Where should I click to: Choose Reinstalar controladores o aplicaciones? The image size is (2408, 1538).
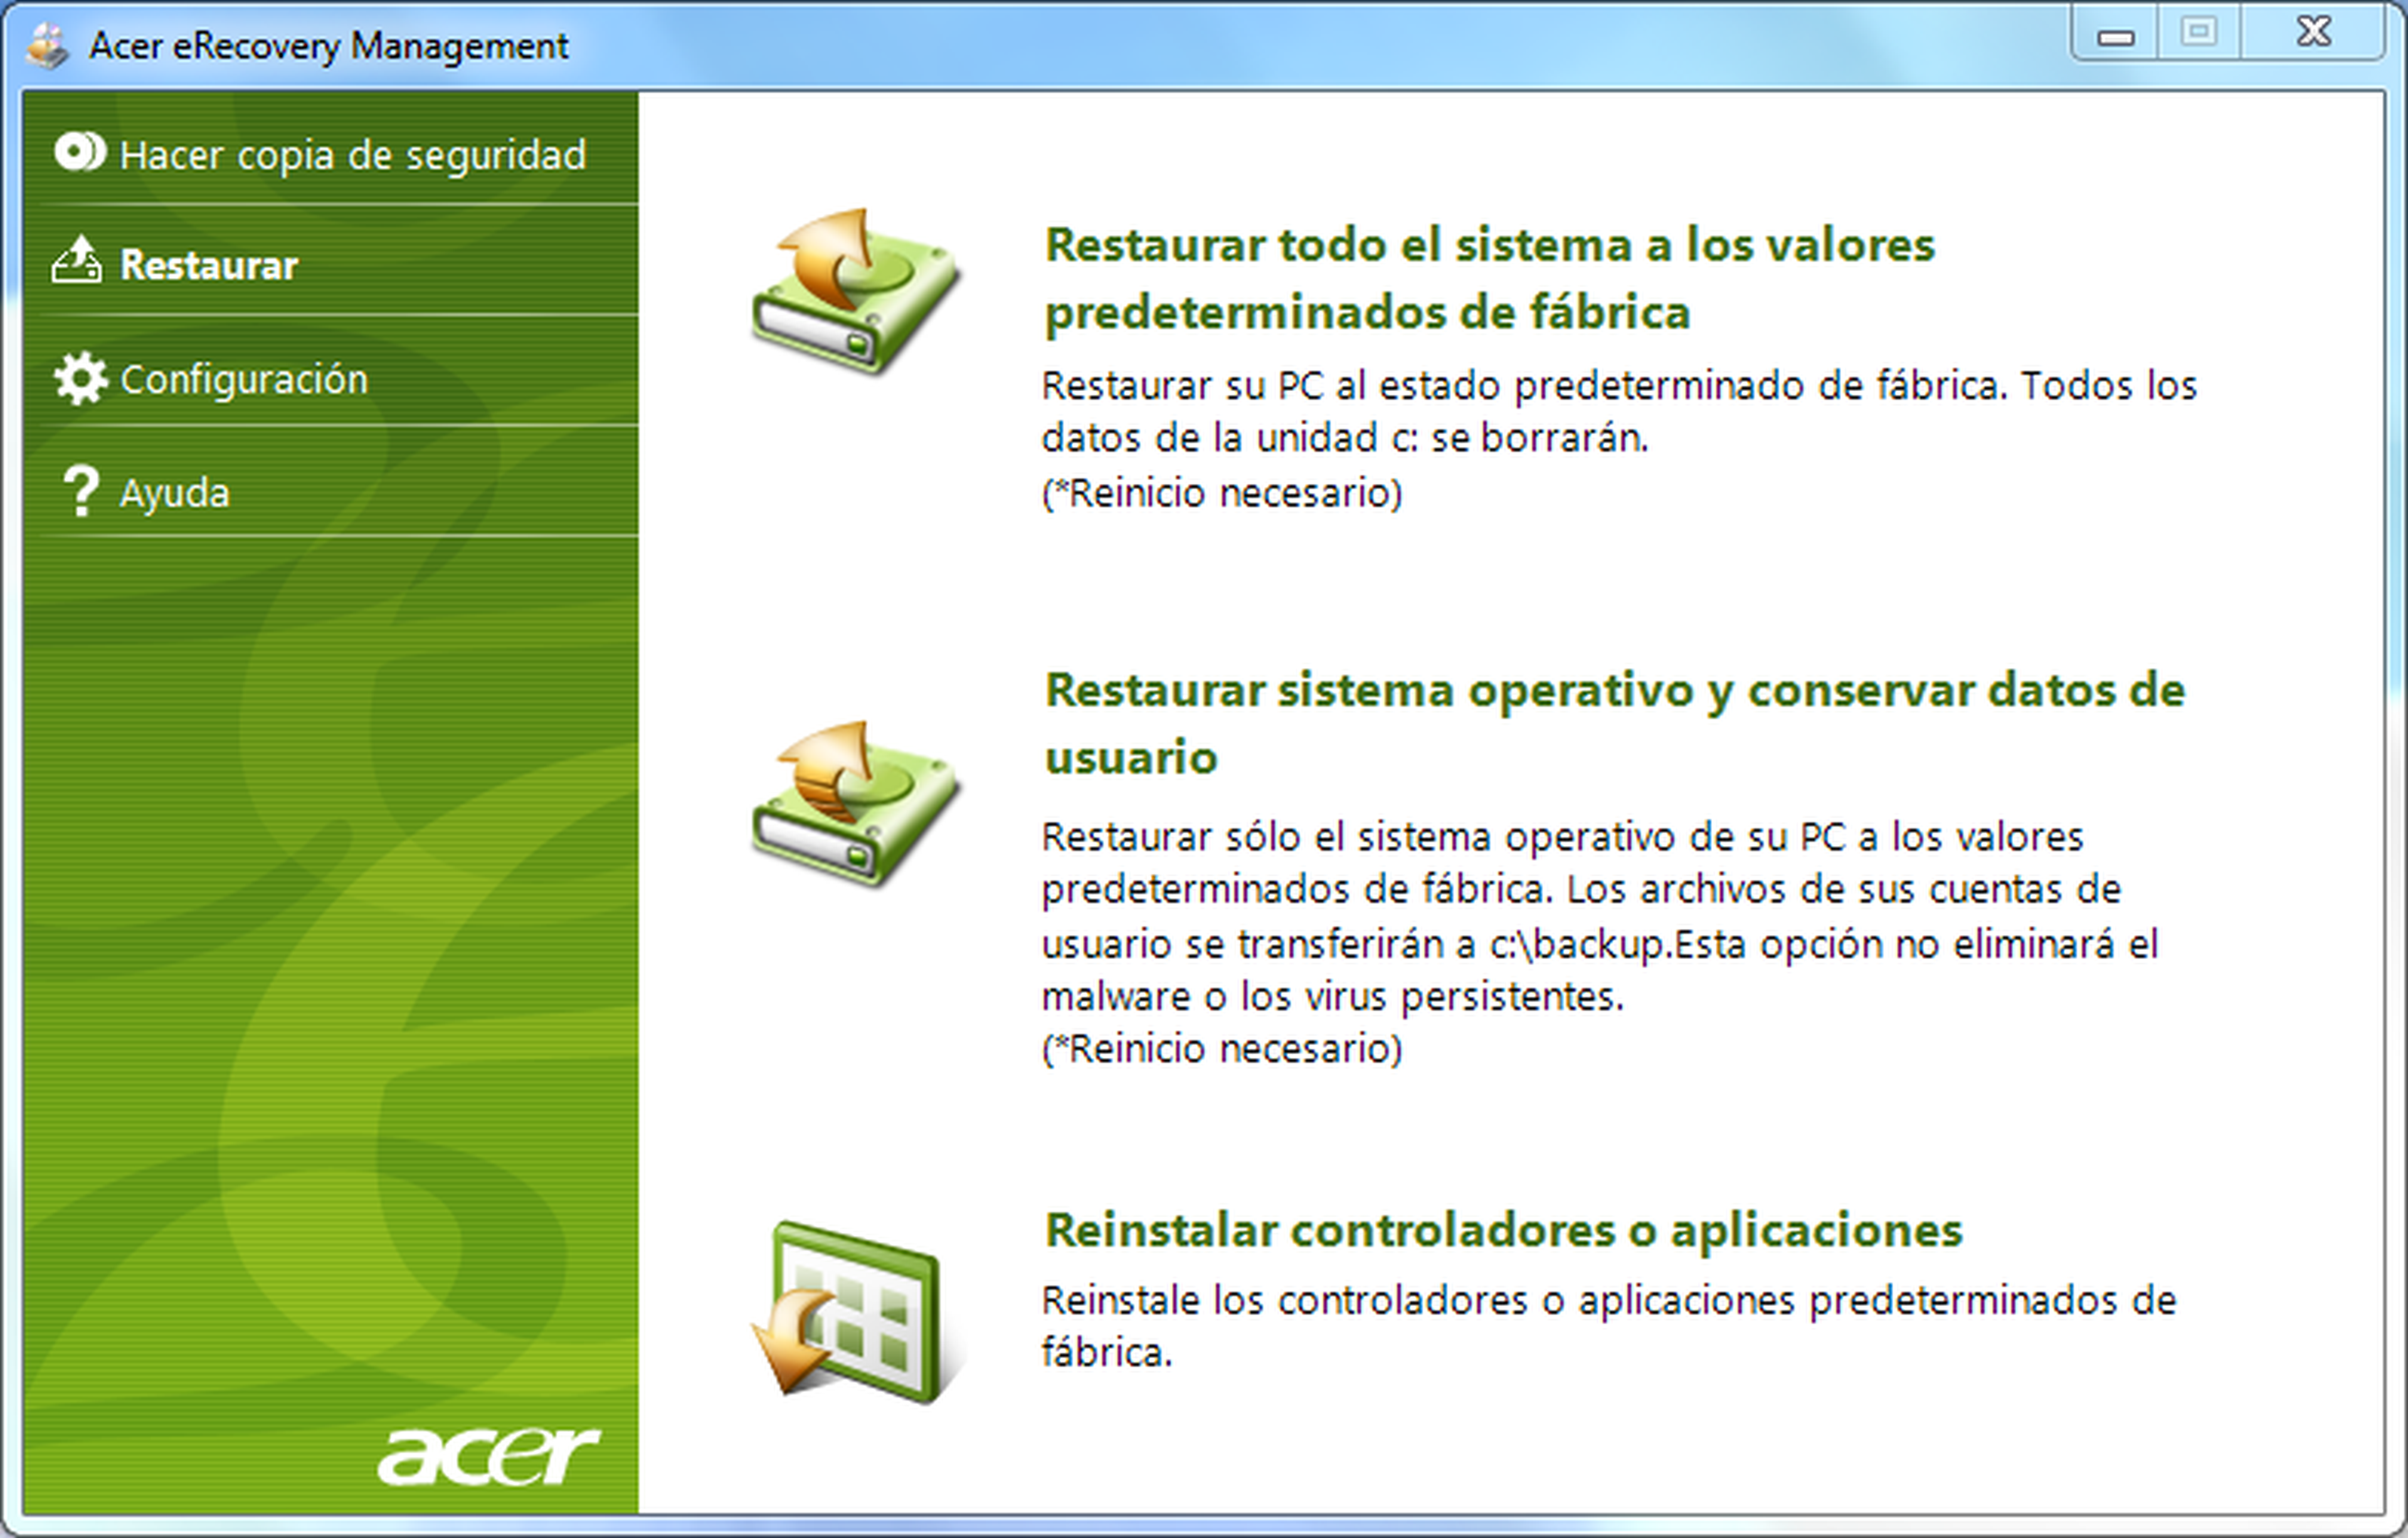(x=1503, y=1230)
